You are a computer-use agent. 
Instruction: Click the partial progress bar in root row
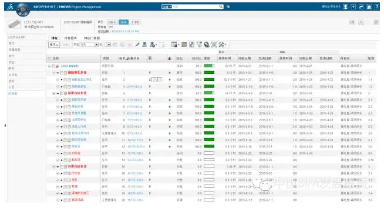tap(209, 66)
